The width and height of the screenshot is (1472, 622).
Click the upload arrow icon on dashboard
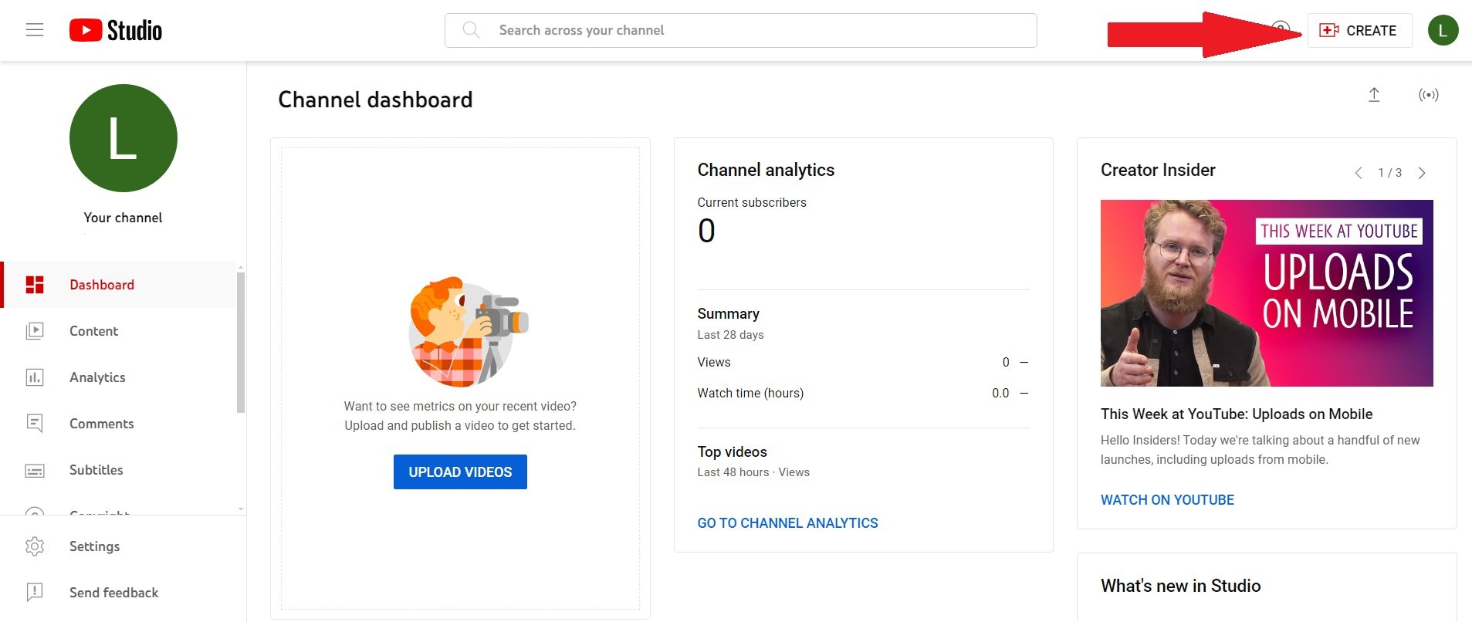coord(1374,95)
